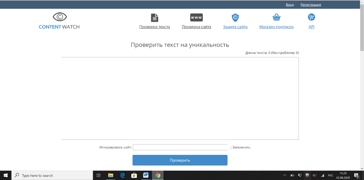Click the heading Проверить текст на уникальность
The image size is (364, 180).
tap(180, 45)
